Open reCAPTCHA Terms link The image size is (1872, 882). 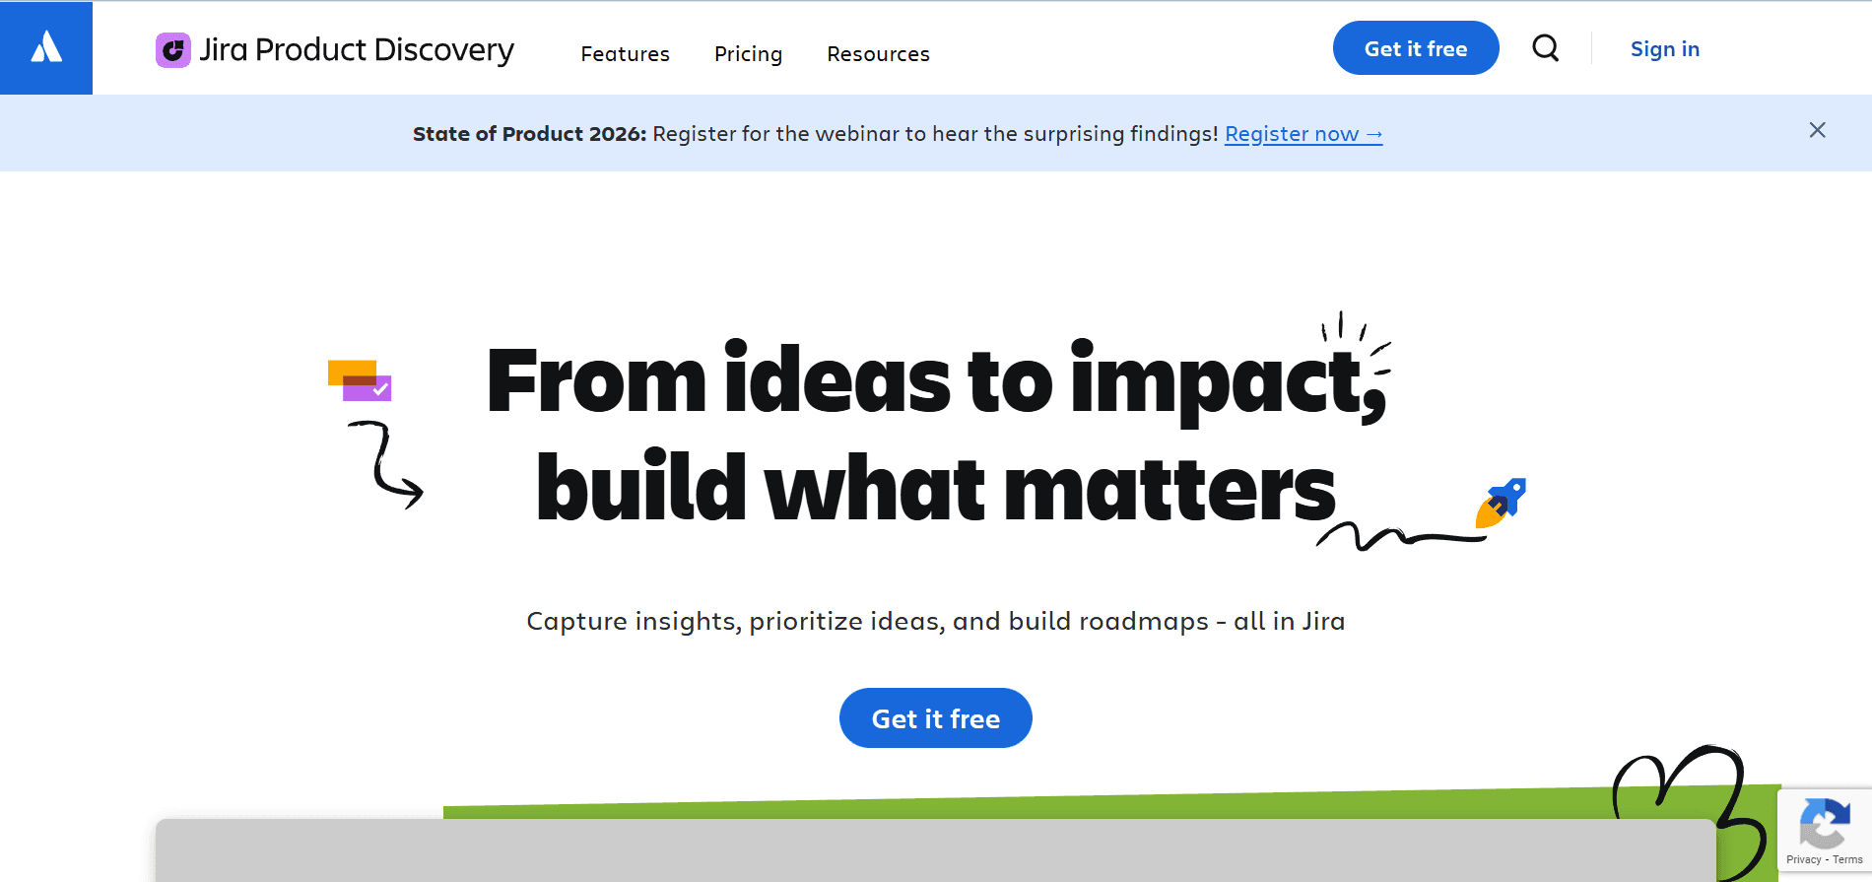(x=1847, y=859)
